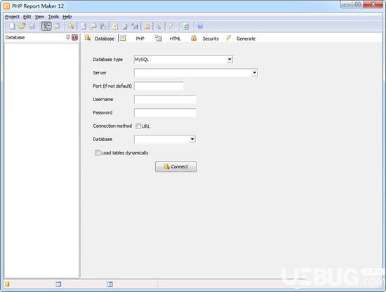Focus the Port input field
This screenshot has height=292, width=386.
pyautogui.click(x=159, y=86)
